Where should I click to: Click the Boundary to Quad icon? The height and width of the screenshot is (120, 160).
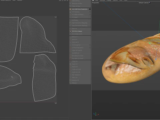(x=70, y=58)
